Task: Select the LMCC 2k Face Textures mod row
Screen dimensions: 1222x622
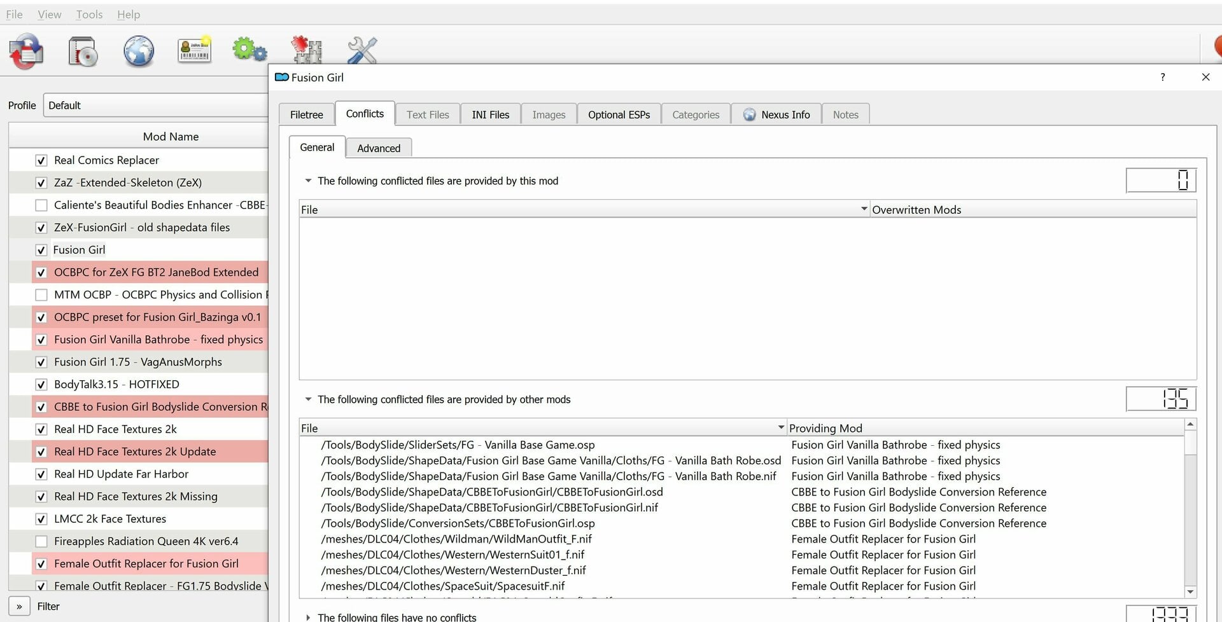Action: coord(139,519)
